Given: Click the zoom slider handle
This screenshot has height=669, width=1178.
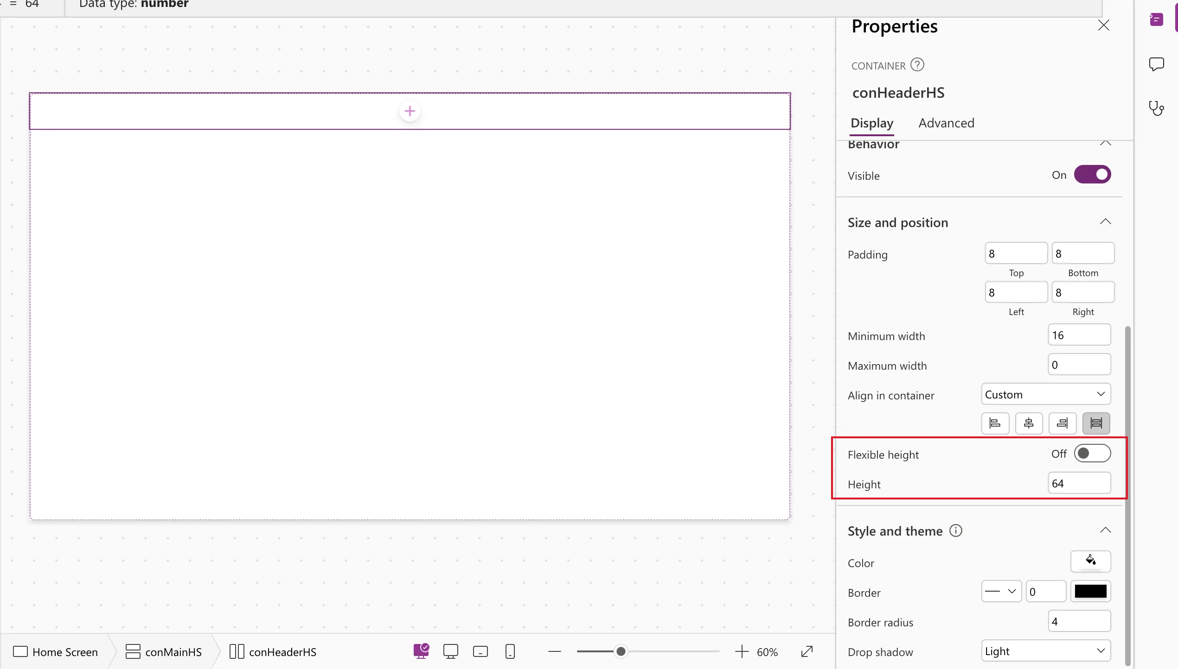Looking at the screenshot, I should (621, 651).
